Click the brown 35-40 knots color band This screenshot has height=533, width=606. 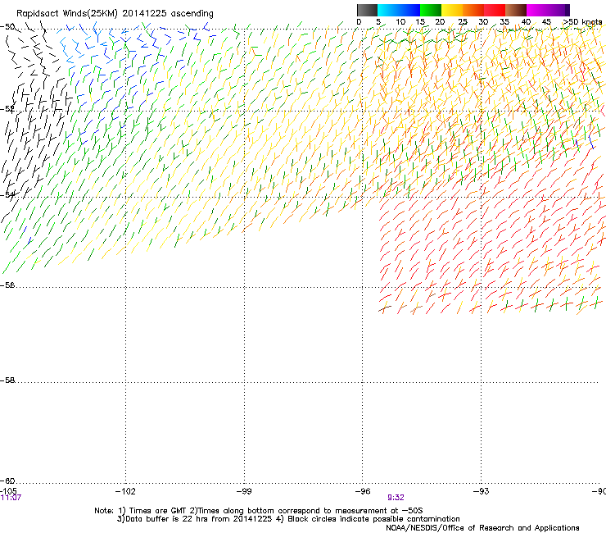click(x=516, y=10)
